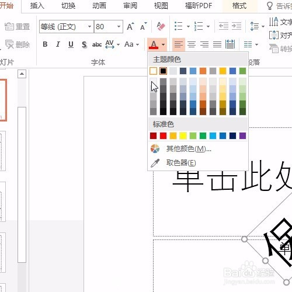The image size is (292, 292).
Task: Toggle Strikethrough abc formatting
Action: point(97,44)
